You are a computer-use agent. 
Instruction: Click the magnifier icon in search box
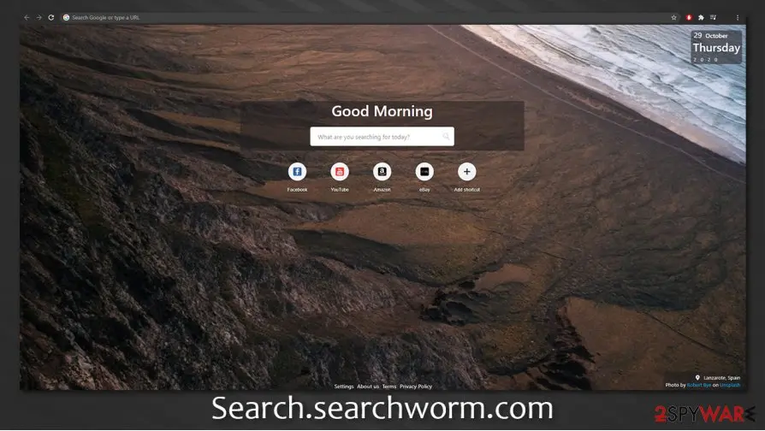(x=446, y=137)
